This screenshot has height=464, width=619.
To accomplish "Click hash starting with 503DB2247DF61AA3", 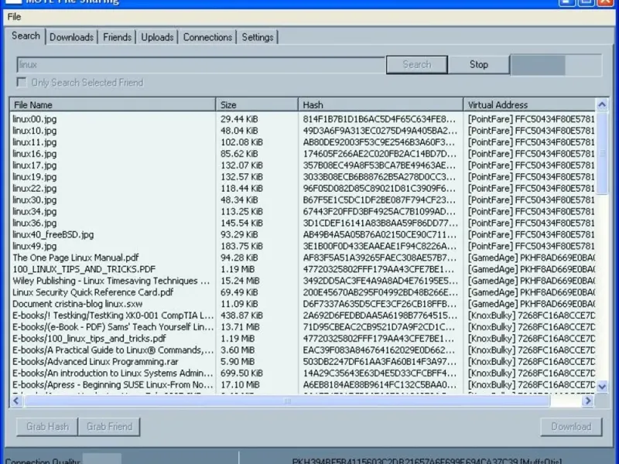I will tap(379, 362).
